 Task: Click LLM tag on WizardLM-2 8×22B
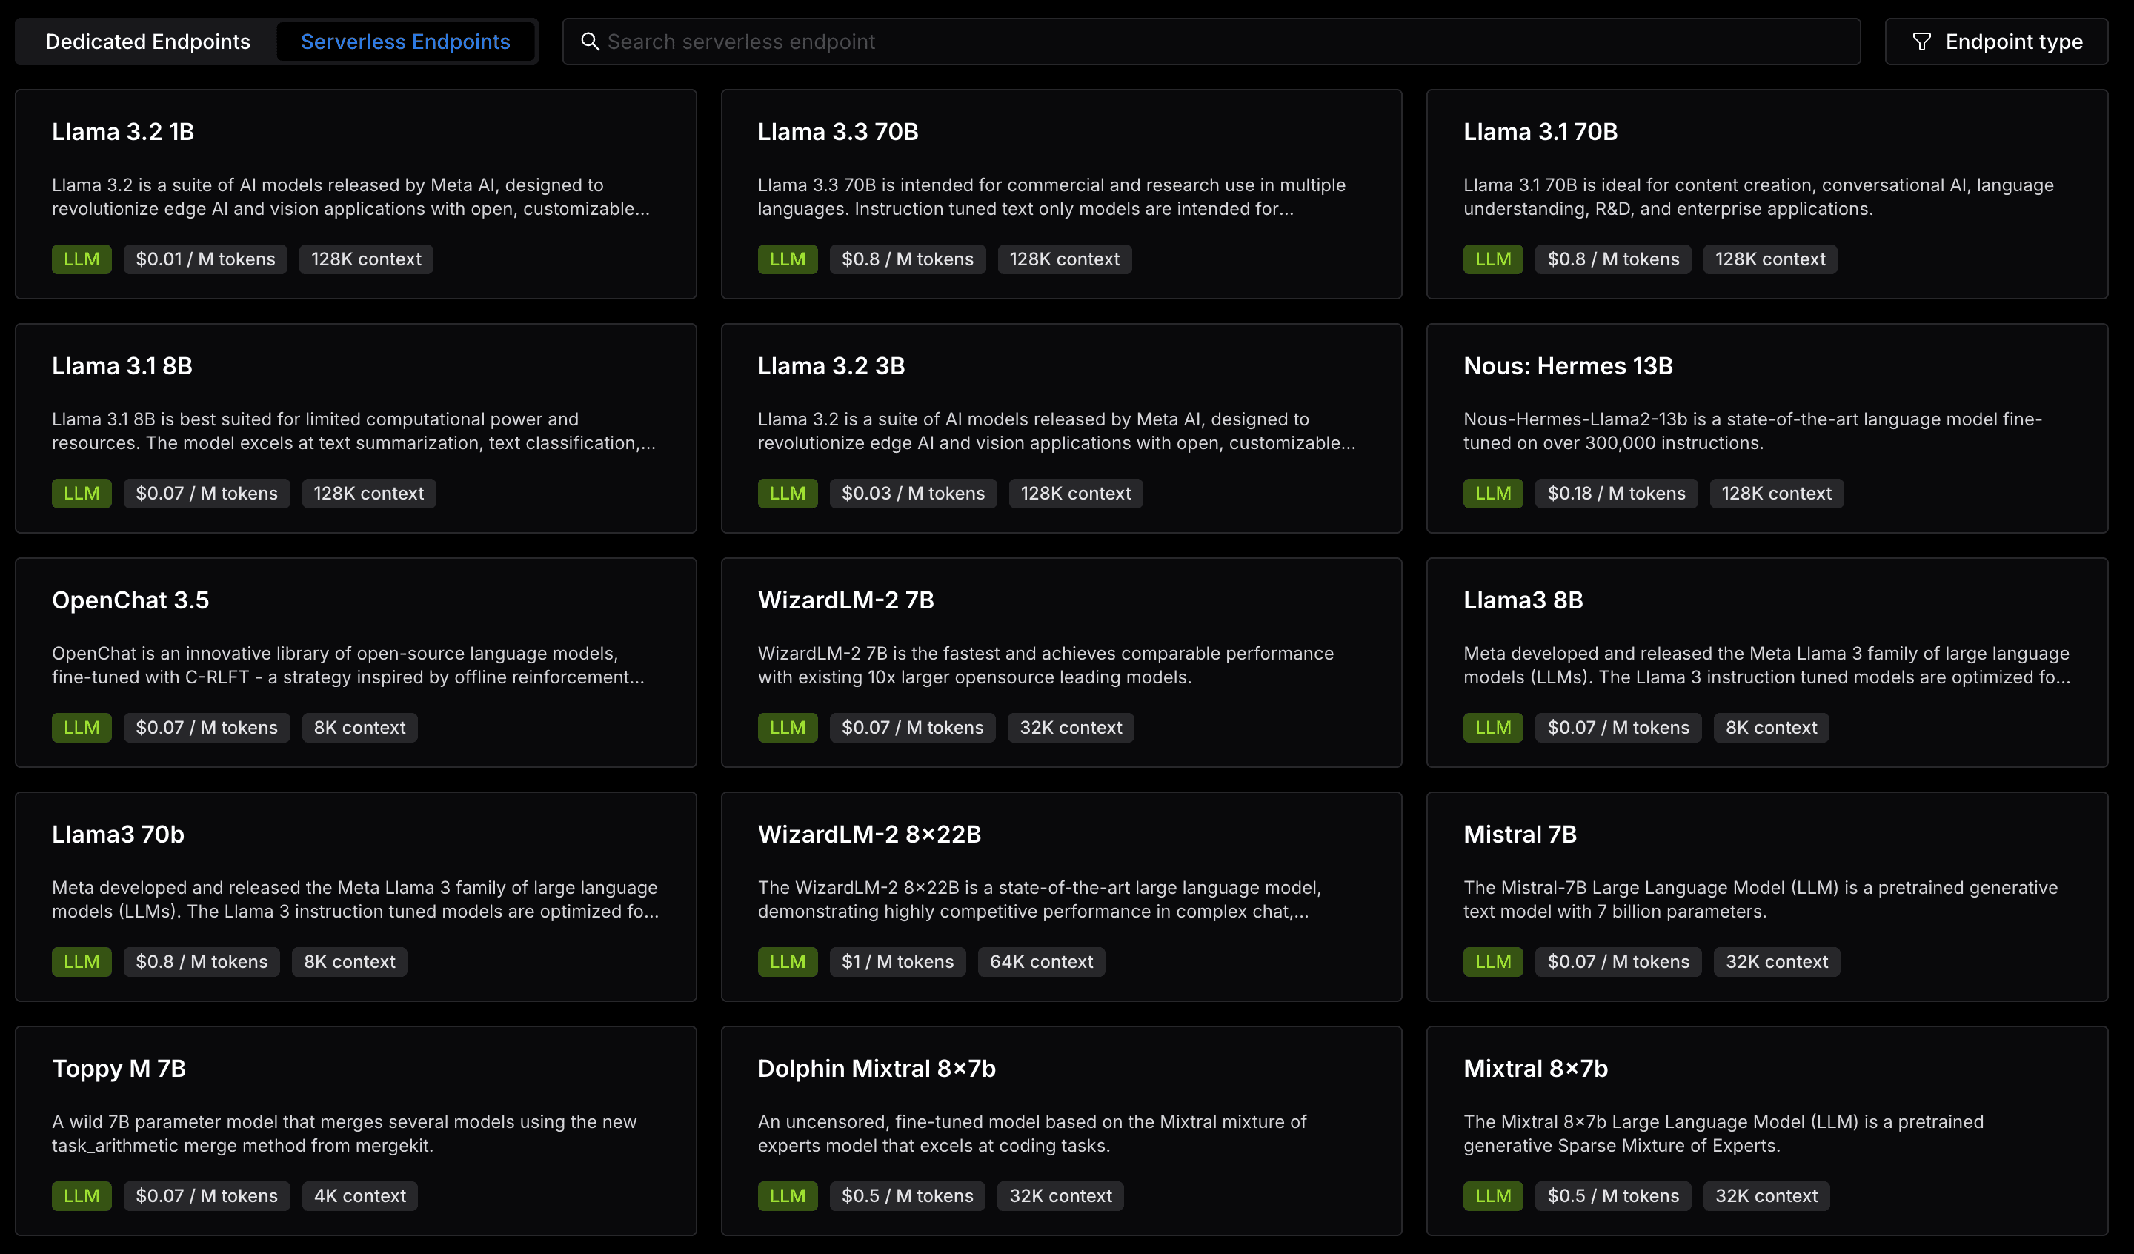[x=788, y=962]
